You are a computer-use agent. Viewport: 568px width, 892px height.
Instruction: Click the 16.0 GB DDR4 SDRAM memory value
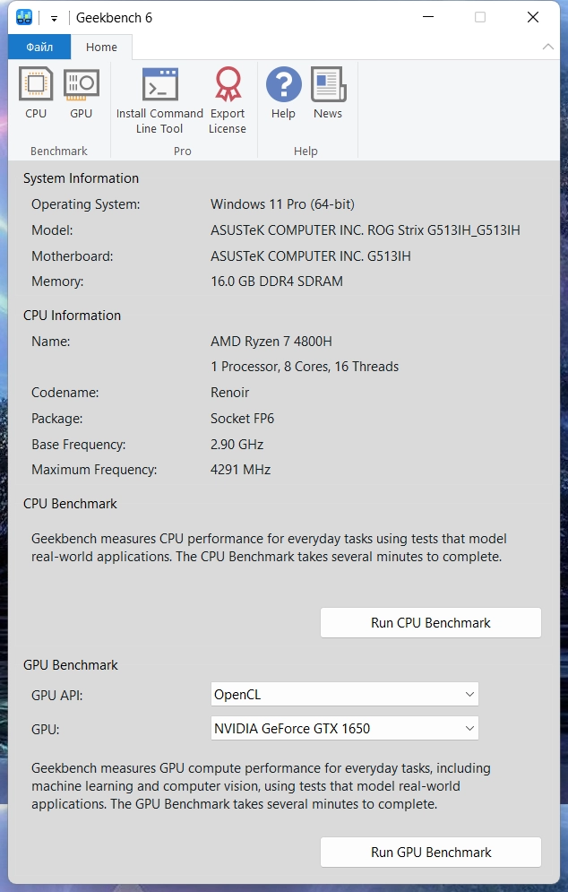click(276, 281)
